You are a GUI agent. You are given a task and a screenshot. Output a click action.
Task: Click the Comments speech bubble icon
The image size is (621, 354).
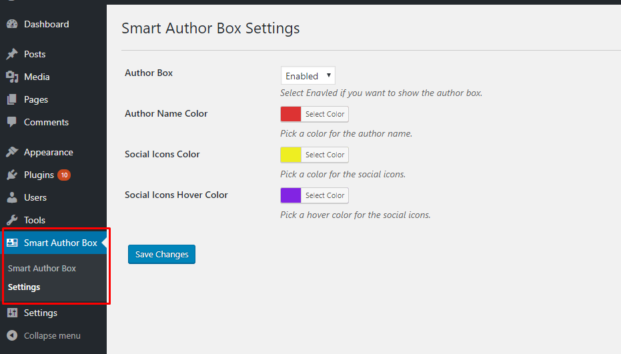coord(12,122)
